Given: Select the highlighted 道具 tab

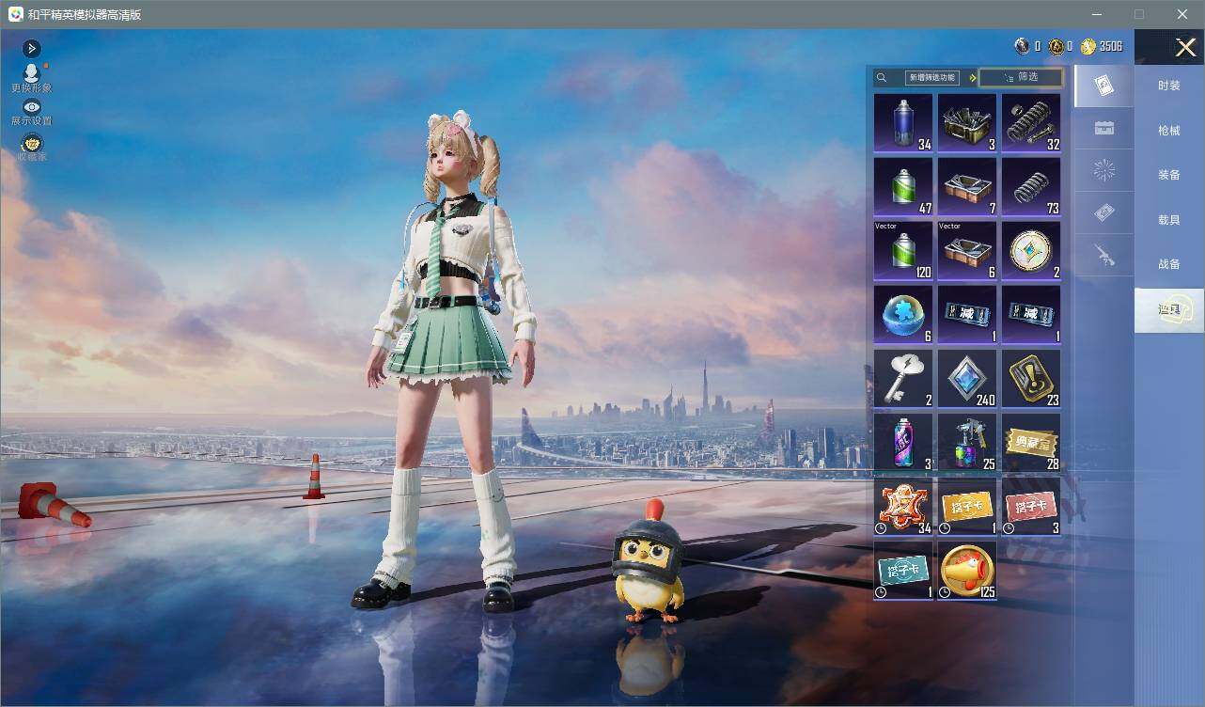Looking at the screenshot, I should pyautogui.click(x=1169, y=310).
